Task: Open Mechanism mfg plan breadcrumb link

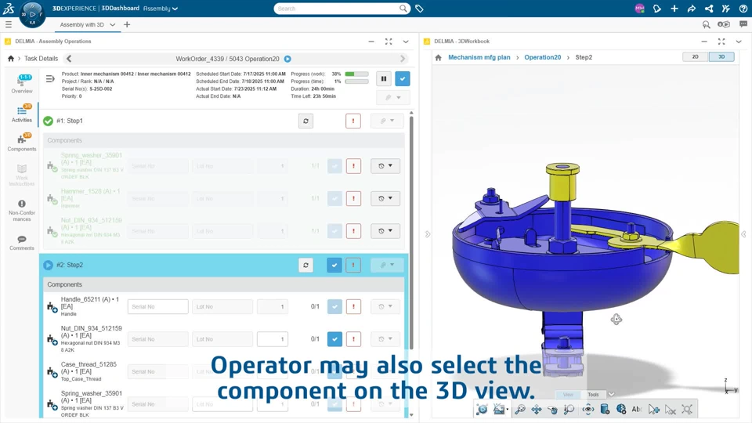Action: (x=479, y=57)
